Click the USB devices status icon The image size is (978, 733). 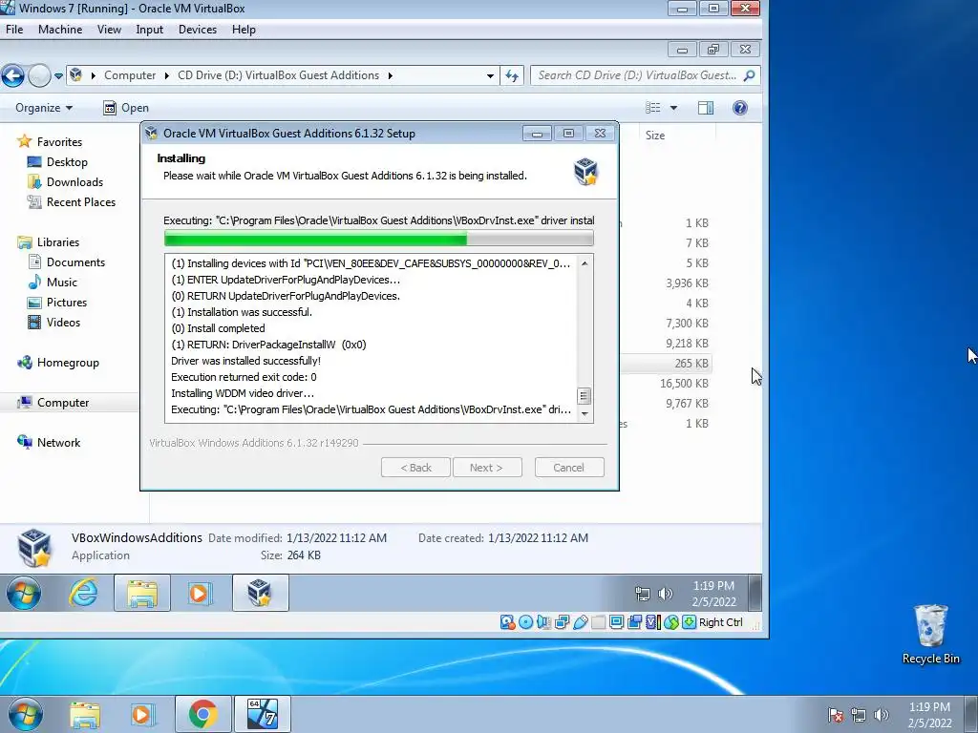[580, 622]
